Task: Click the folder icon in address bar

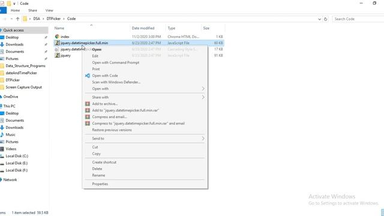Action: point(25,19)
